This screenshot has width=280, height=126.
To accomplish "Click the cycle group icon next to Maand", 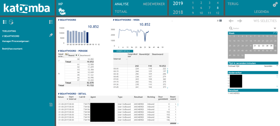I will (67, 54).
